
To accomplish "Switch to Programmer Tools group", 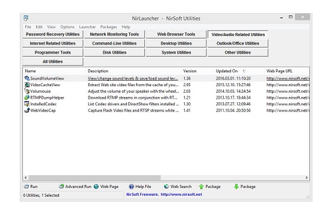I will point(53,52).
